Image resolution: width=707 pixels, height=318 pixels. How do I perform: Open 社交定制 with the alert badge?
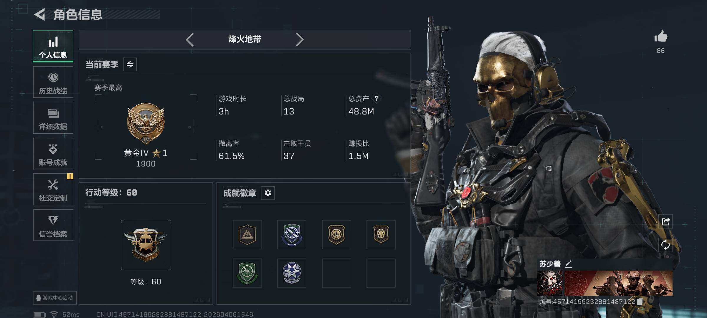click(53, 189)
